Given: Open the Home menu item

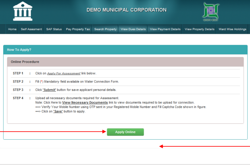Looking at the screenshot, I should pos(12,29).
